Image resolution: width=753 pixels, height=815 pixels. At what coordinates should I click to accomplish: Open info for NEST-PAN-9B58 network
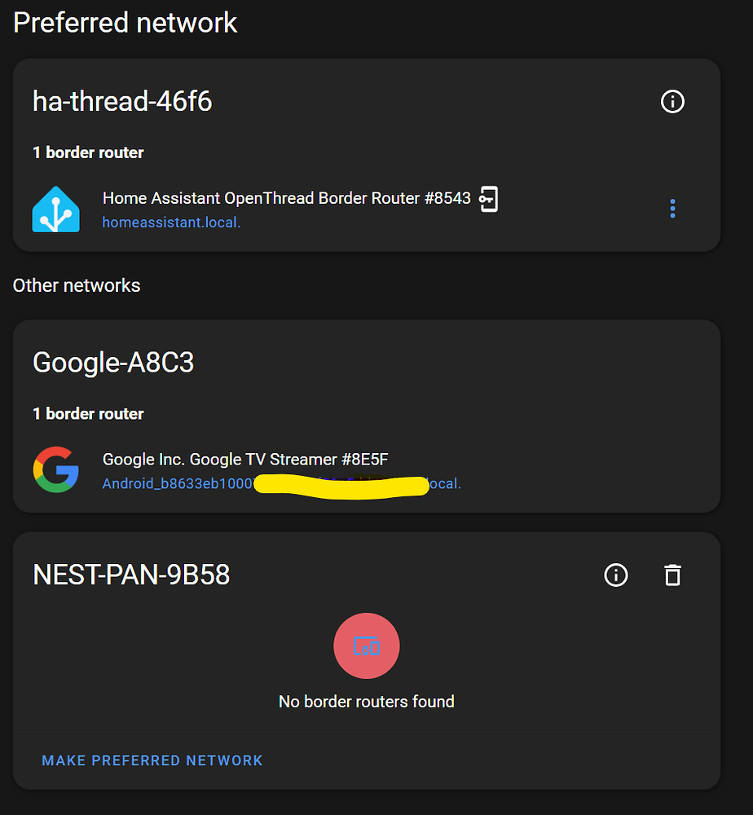tap(616, 575)
